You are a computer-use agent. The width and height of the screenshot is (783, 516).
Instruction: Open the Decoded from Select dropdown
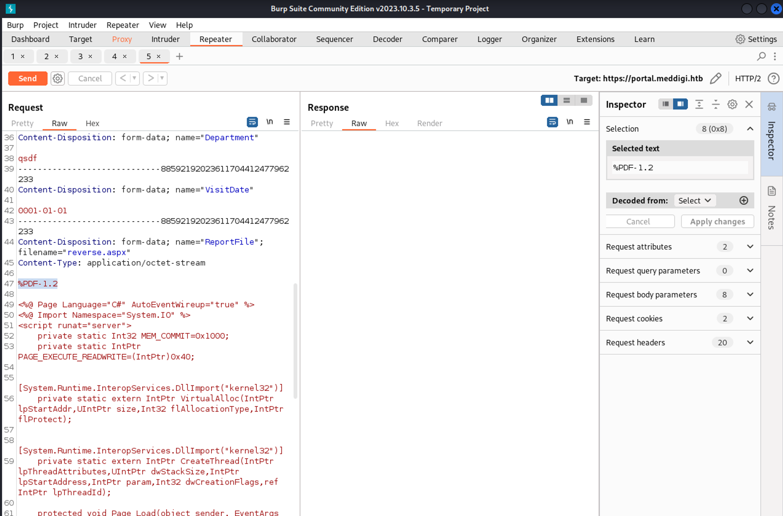tap(695, 201)
